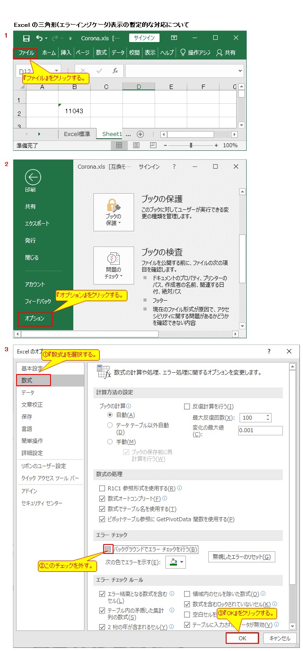Open Quick Access Toolbar customize arrow
Image resolution: width=303 pixels, height=651 pixels.
tap(70, 39)
